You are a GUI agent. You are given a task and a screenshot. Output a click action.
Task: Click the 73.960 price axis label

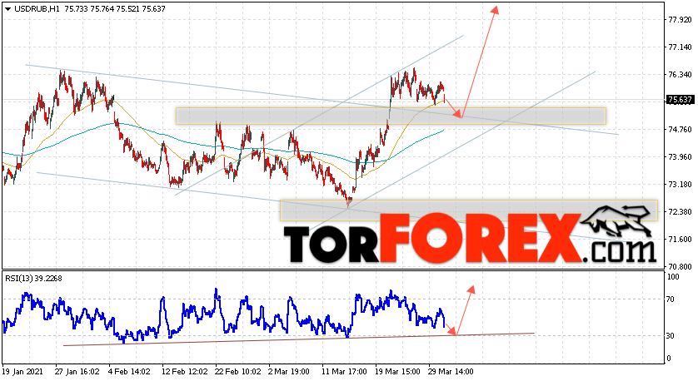click(681, 157)
